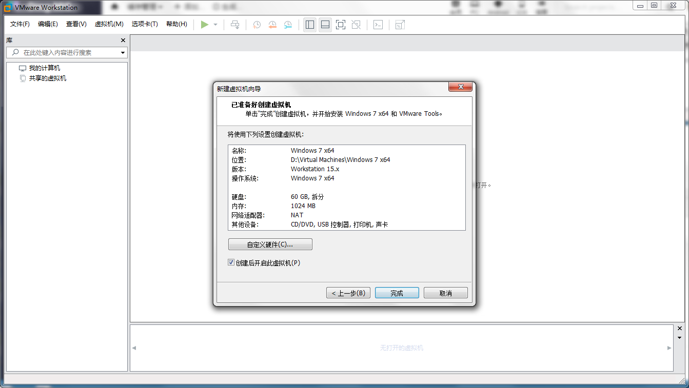Revert to snapshot using the orange arrow clock icon
Screen dimensions: 689x388
point(272,25)
